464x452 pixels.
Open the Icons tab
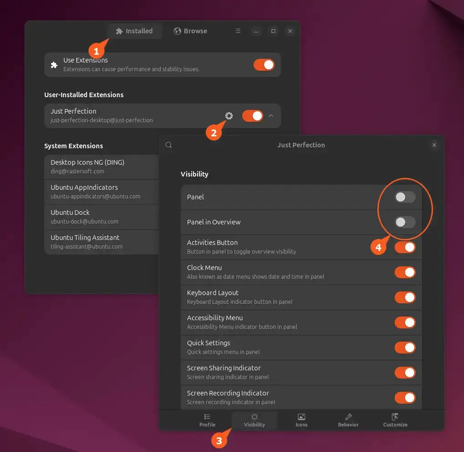[x=301, y=420]
